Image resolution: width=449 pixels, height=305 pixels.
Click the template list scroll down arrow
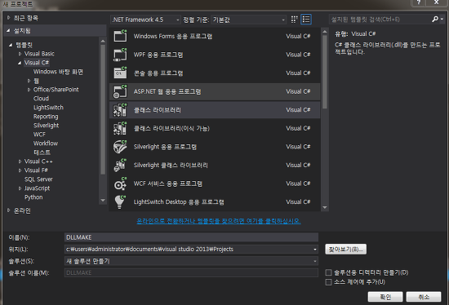point(324,207)
